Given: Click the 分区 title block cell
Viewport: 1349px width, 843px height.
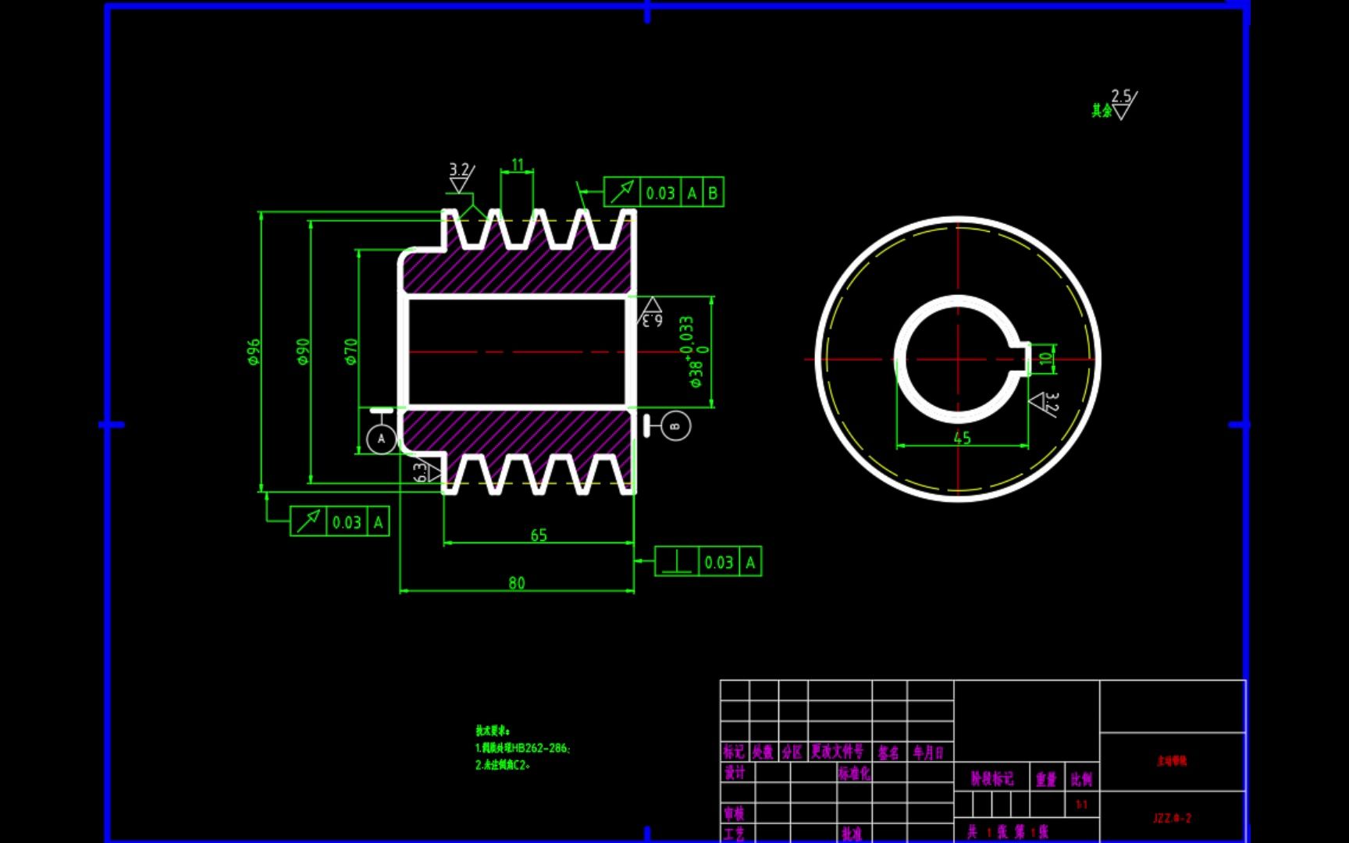Looking at the screenshot, I should pyautogui.click(x=792, y=752).
